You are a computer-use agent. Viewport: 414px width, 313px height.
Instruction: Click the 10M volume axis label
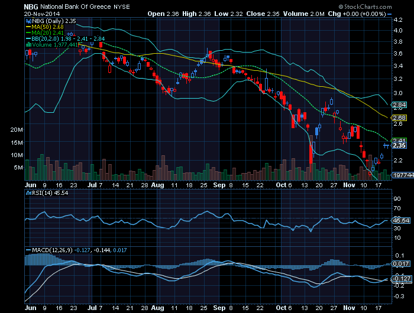click(x=17, y=155)
